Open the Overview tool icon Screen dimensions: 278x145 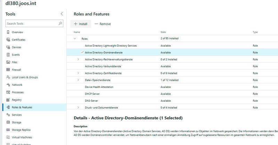[x=8, y=32]
